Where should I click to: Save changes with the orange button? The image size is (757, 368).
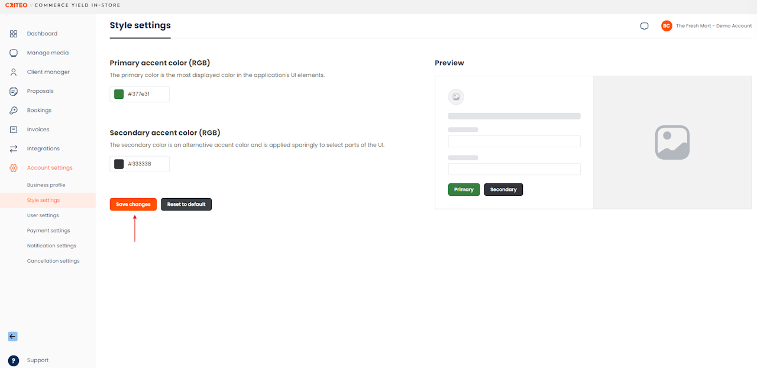(x=133, y=204)
